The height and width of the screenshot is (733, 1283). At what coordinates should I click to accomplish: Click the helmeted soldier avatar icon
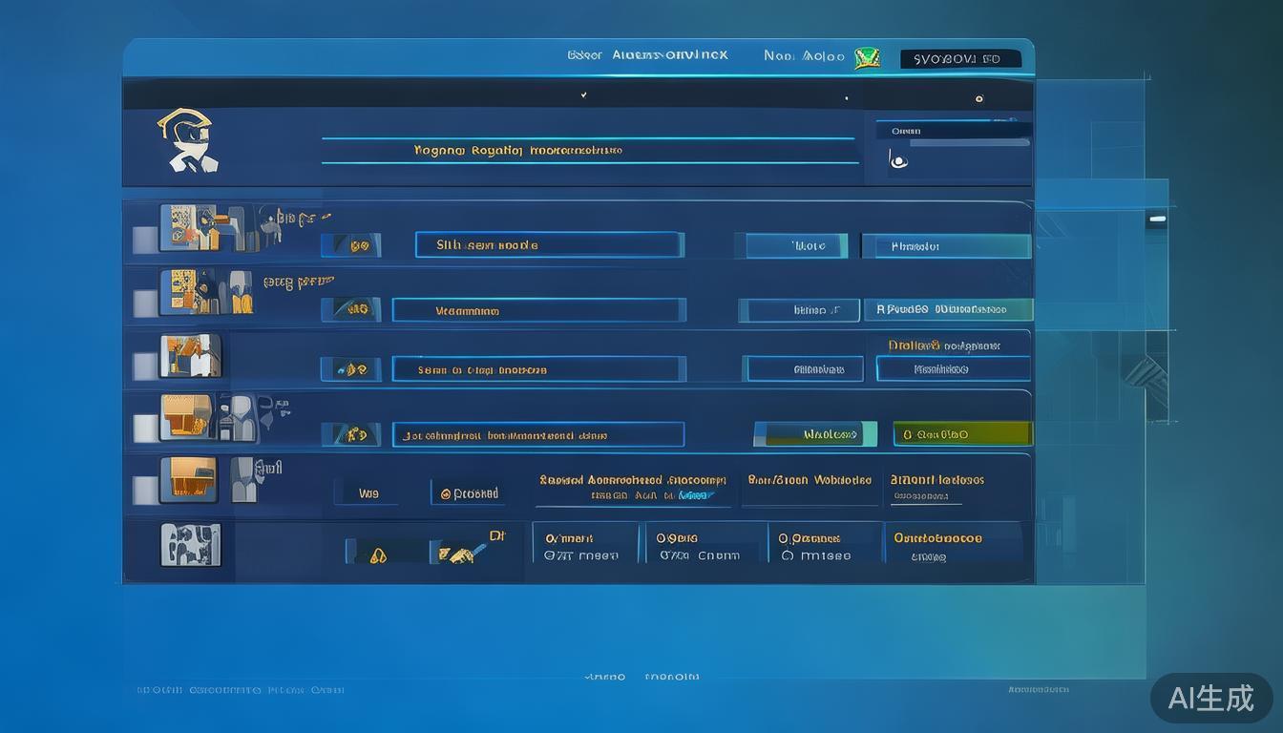188,141
